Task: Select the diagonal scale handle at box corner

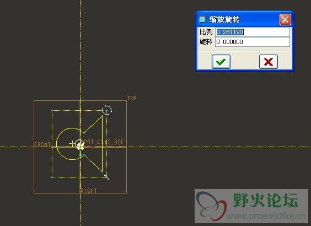Action: coord(106,177)
